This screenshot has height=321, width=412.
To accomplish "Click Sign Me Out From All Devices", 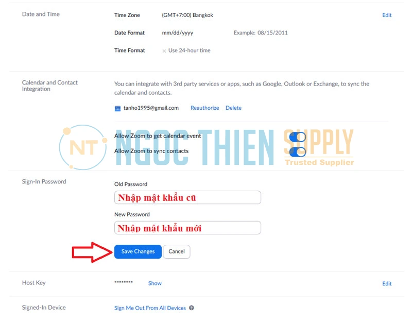I will (x=150, y=308).
